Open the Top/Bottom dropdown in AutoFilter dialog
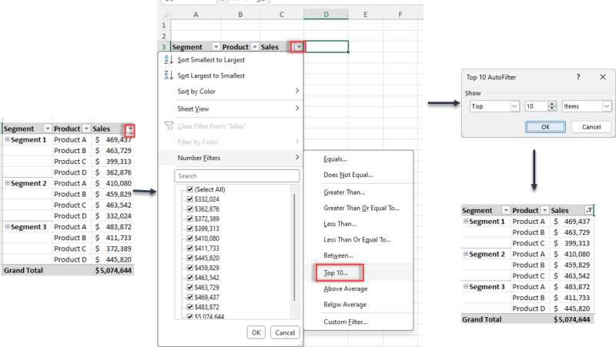The height and width of the screenshot is (347, 616). (x=514, y=106)
